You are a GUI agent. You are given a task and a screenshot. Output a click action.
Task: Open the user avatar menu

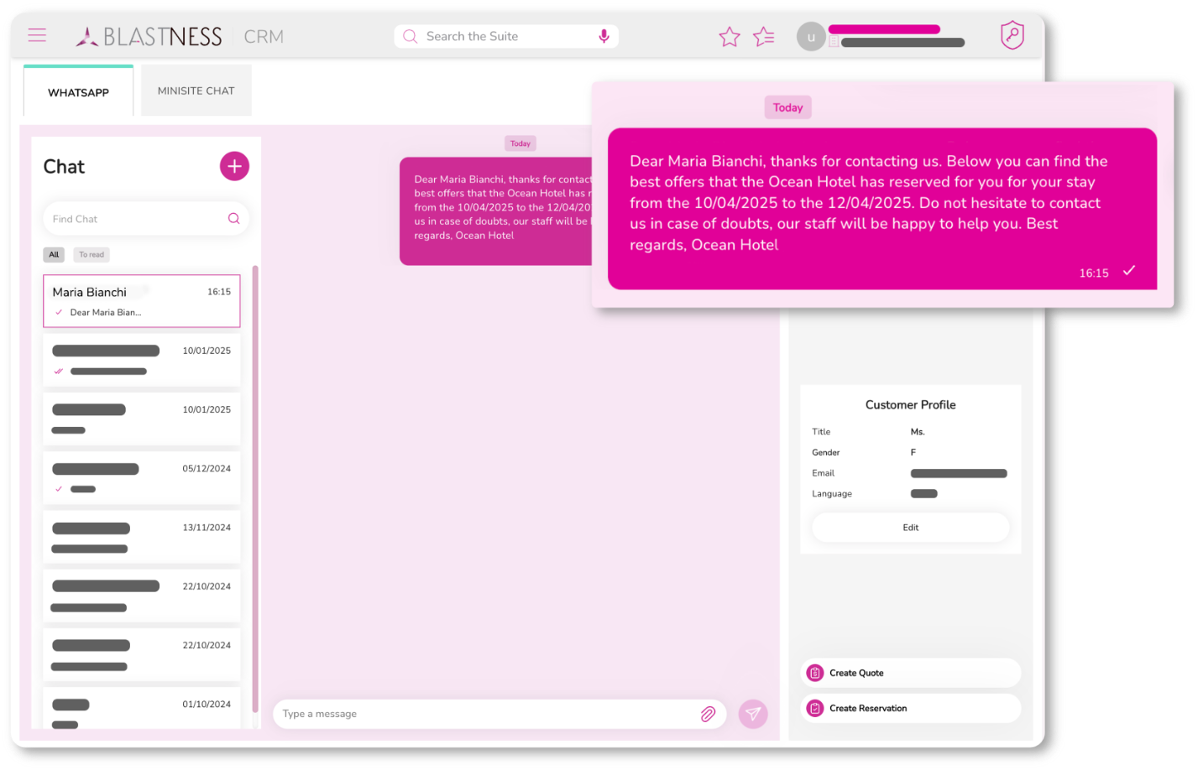click(811, 37)
